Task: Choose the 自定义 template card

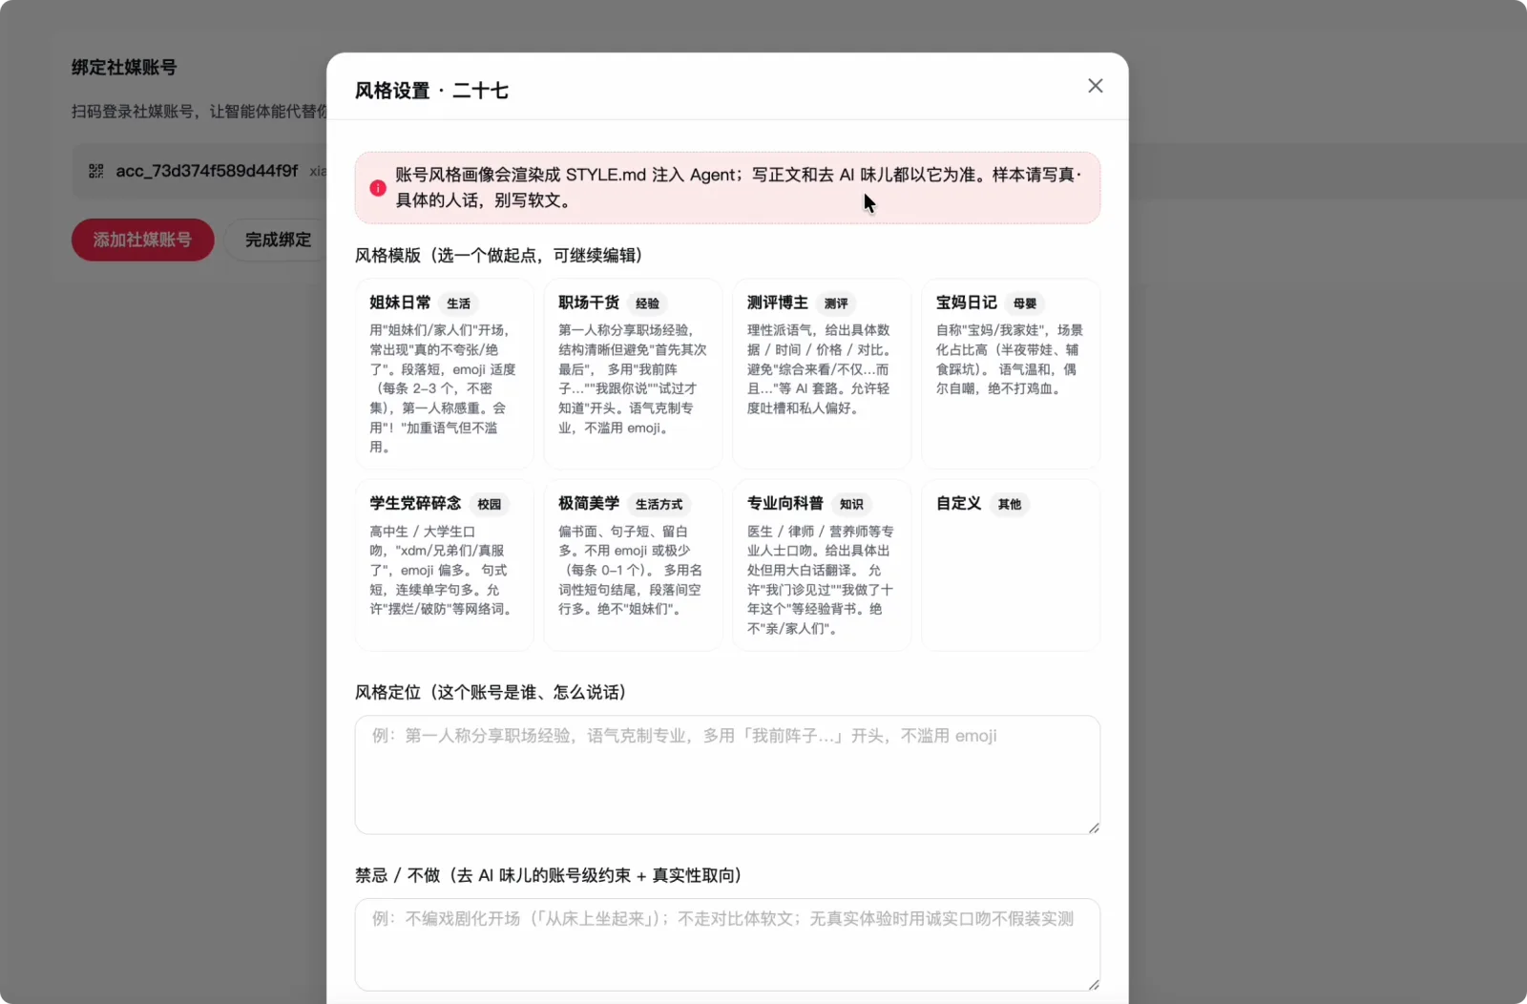Action: coord(1011,565)
